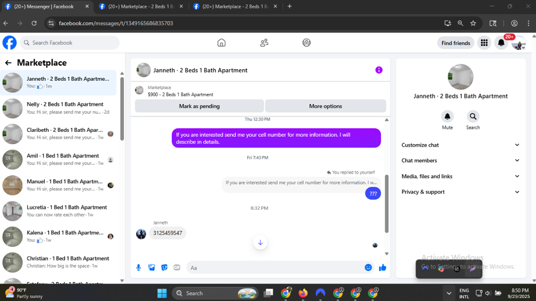Open the apps grid menu icon

[x=484, y=43]
